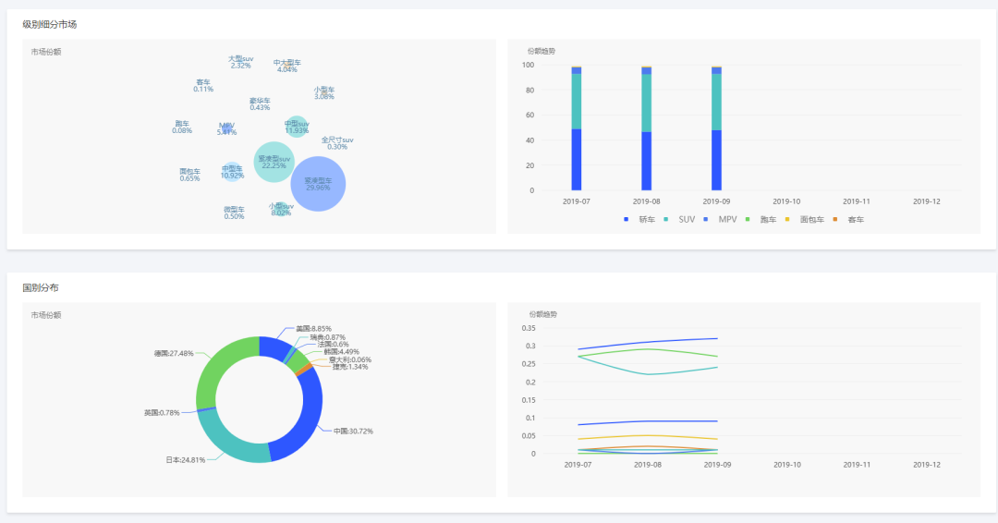Select the 紧凑型车 29.96% bubble
Screen dimensions: 998x523
[x=318, y=184]
